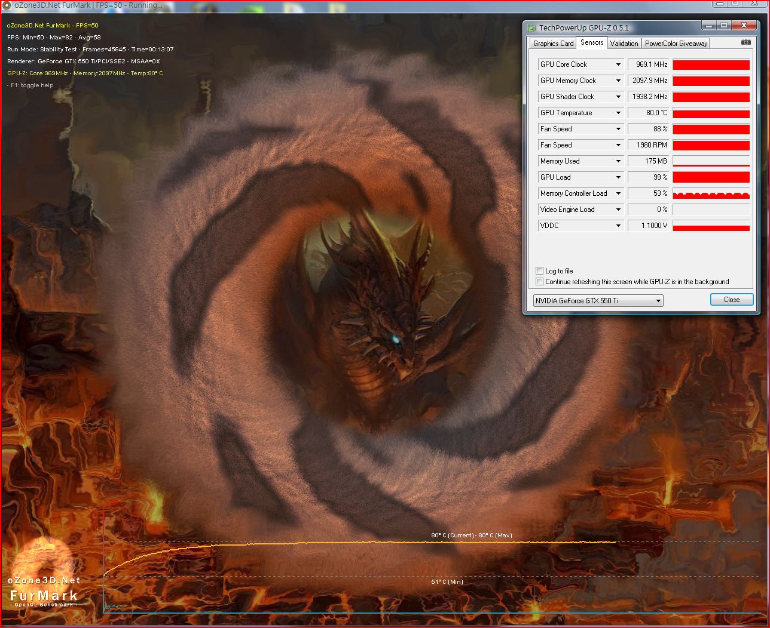Click the FurMark title bar icon
Viewport: 770px width, 628px height.
point(7,5)
